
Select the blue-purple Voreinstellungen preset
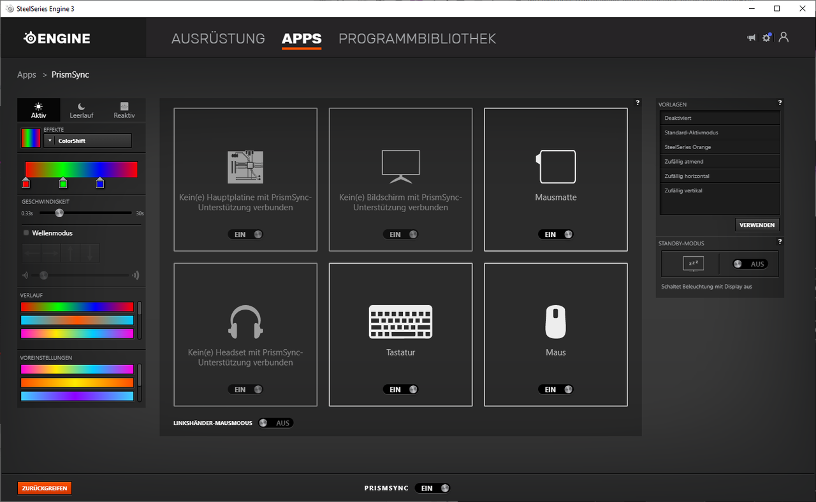pyautogui.click(x=77, y=396)
